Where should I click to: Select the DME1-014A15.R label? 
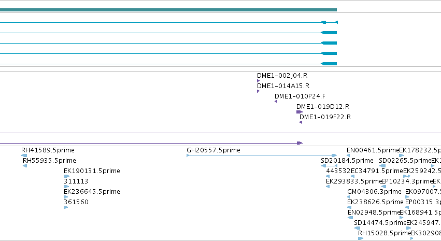click(283, 86)
